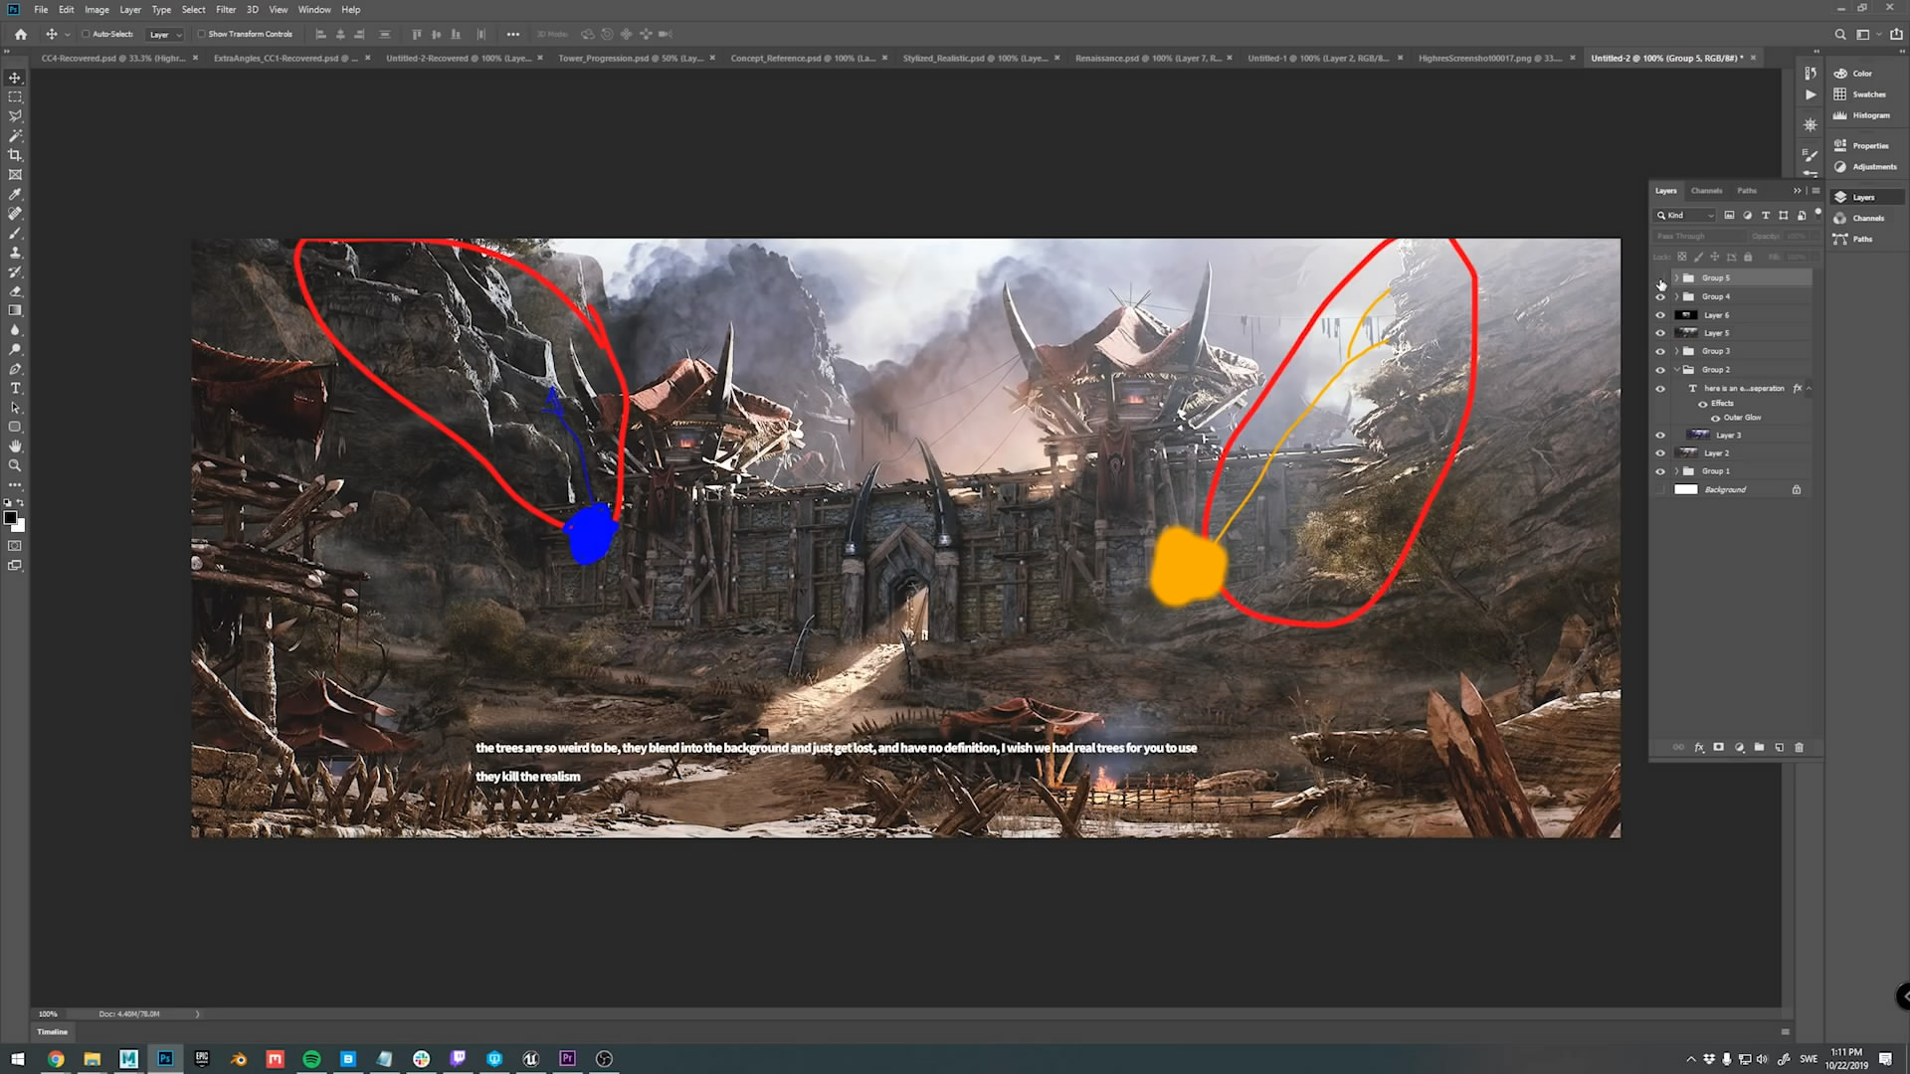The height and width of the screenshot is (1074, 1910).
Task: Open the Filter menu
Action: point(226,10)
